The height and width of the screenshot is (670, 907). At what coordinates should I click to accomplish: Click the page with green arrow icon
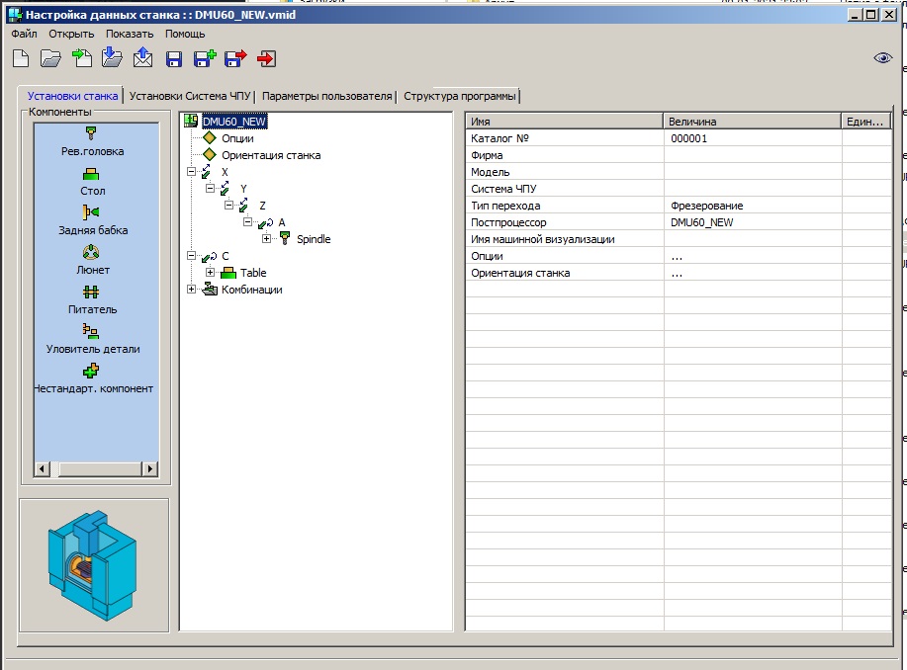pos(81,57)
